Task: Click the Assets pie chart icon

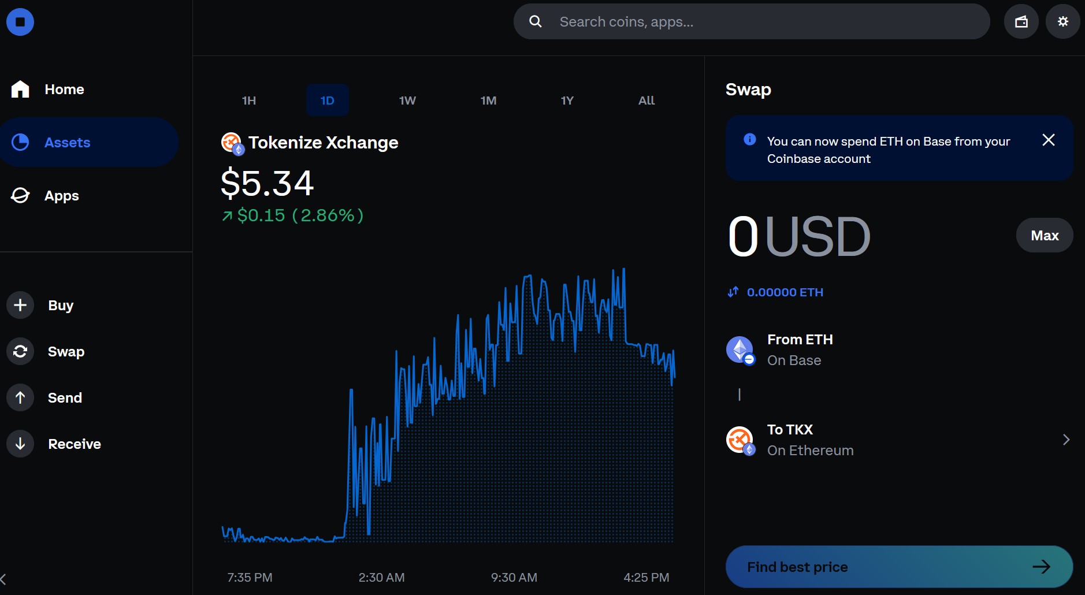Action: pos(20,142)
